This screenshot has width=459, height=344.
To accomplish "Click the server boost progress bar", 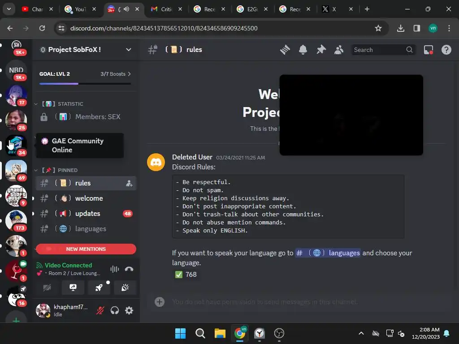I will click(x=85, y=84).
